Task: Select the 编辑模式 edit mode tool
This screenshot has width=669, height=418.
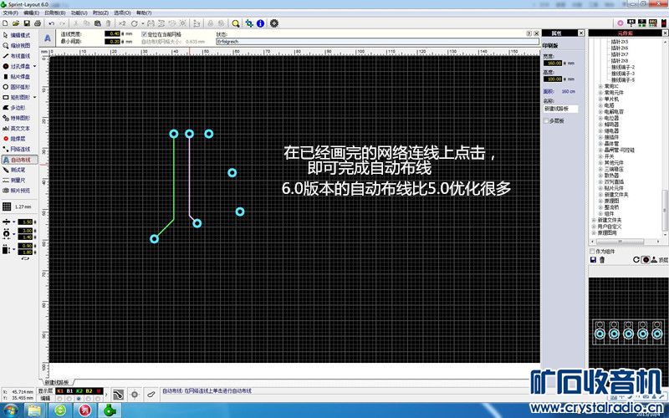Action: [18, 36]
